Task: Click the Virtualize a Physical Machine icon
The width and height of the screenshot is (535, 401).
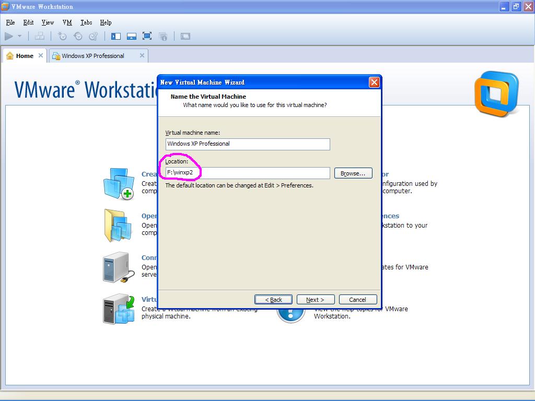Action: (119, 309)
